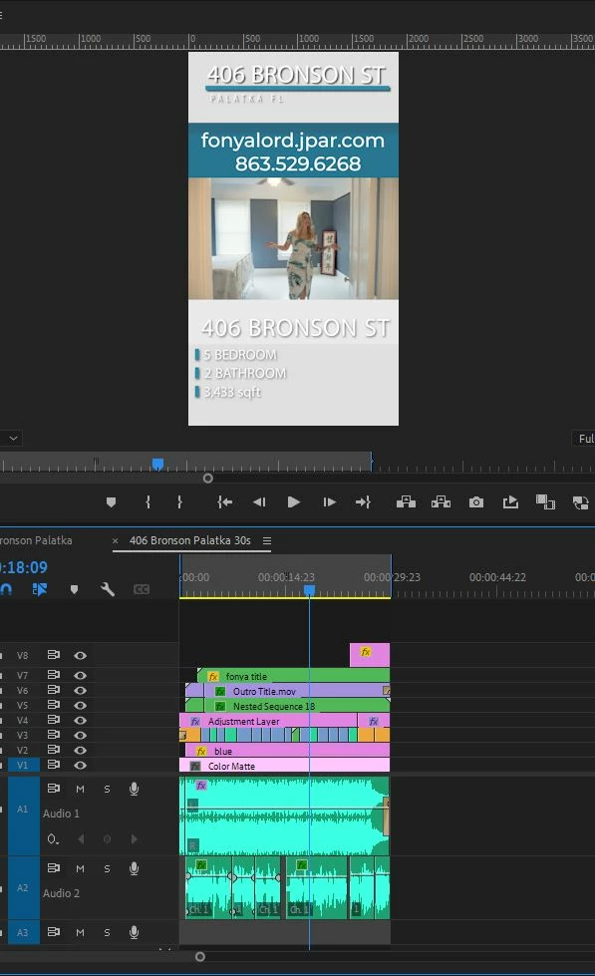
Task: Hide the V2 track output
Action: click(x=81, y=750)
